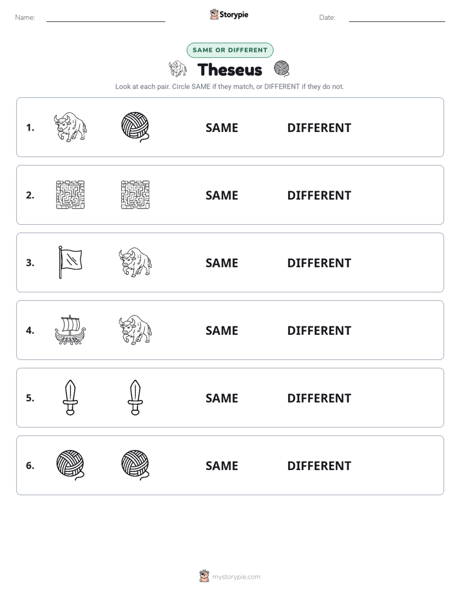Click the SAME OR DIFFERENT badge
Image resolution: width=460 pixels, height=595 pixels.
pyautogui.click(x=230, y=50)
